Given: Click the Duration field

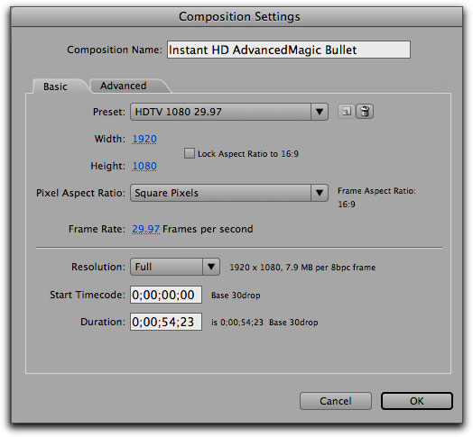Looking at the screenshot, I should pyautogui.click(x=166, y=322).
